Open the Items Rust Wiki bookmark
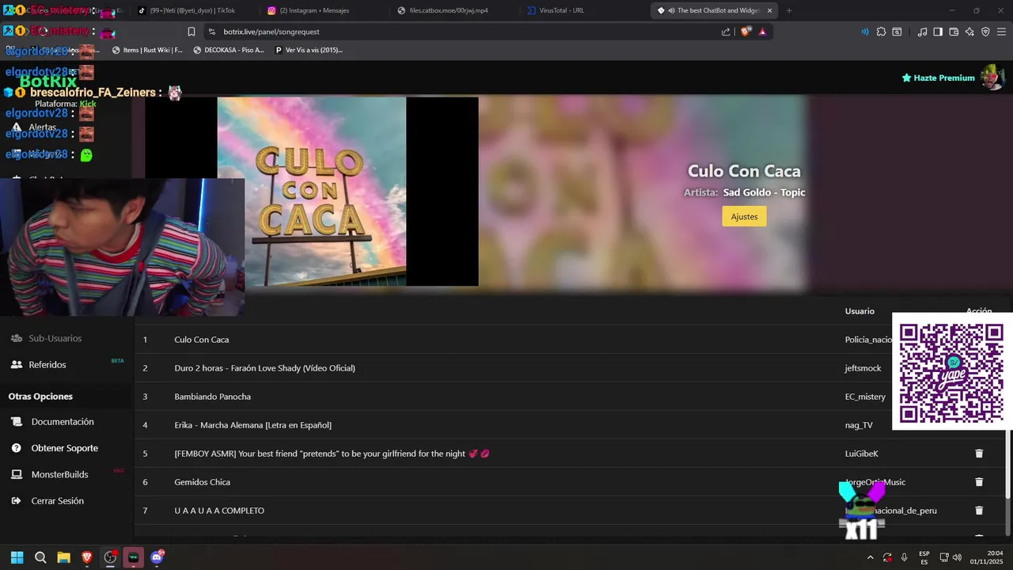1013x570 pixels. coord(147,50)
